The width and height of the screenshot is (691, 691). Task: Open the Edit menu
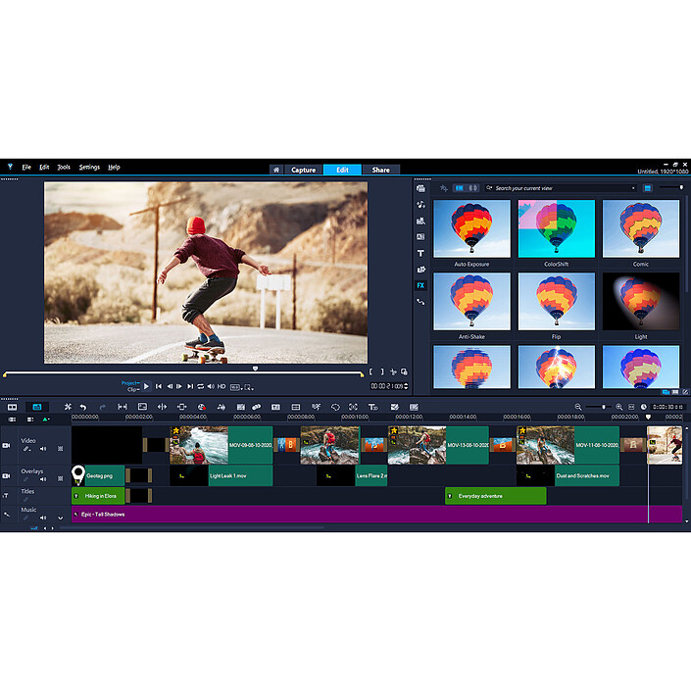pos(44,167)
